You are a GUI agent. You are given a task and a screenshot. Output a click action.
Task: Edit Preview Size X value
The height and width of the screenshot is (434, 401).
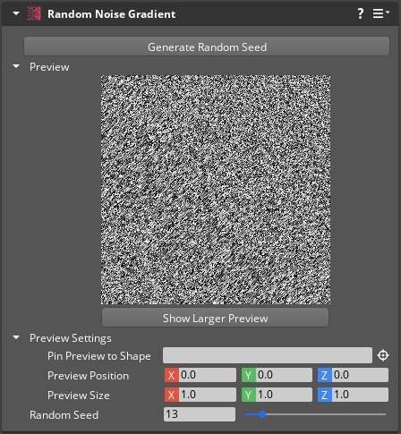pyautogui.click(x=207, y=395)
